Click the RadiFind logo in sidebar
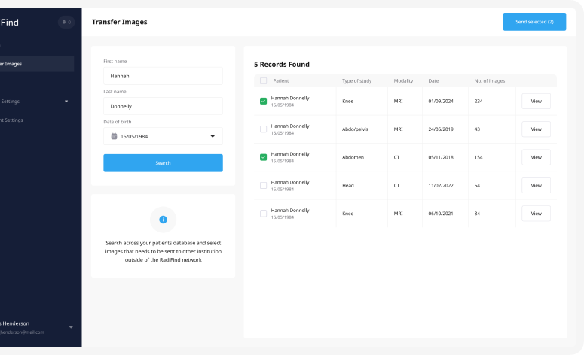This screenshot has height=355, width=584. [x=10, y=23]
